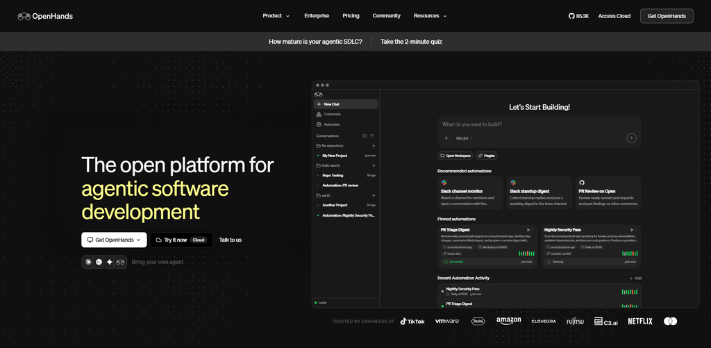Click the OpenHands logo in the header
The image size is (711, 348).
45,17
